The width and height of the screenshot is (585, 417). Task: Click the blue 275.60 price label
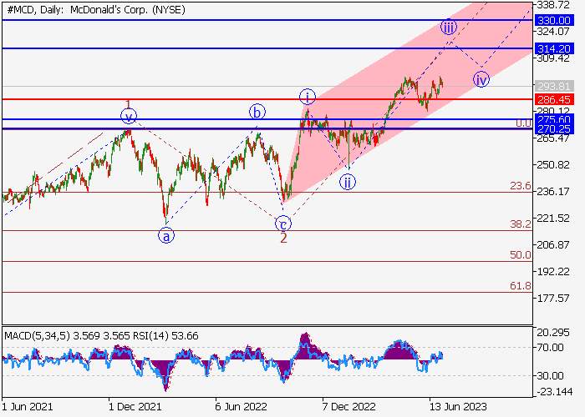pos(553,119)
